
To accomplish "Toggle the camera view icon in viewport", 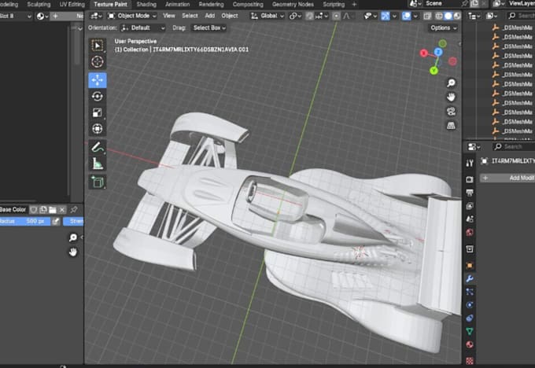I will (x=451, y=112).
